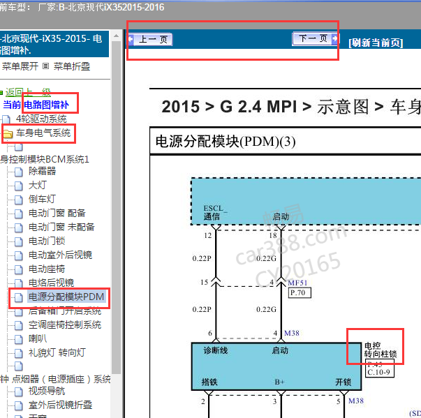Open the 电烙后视镜 entry
The image size is (421, 418).
tap(51, 283)
